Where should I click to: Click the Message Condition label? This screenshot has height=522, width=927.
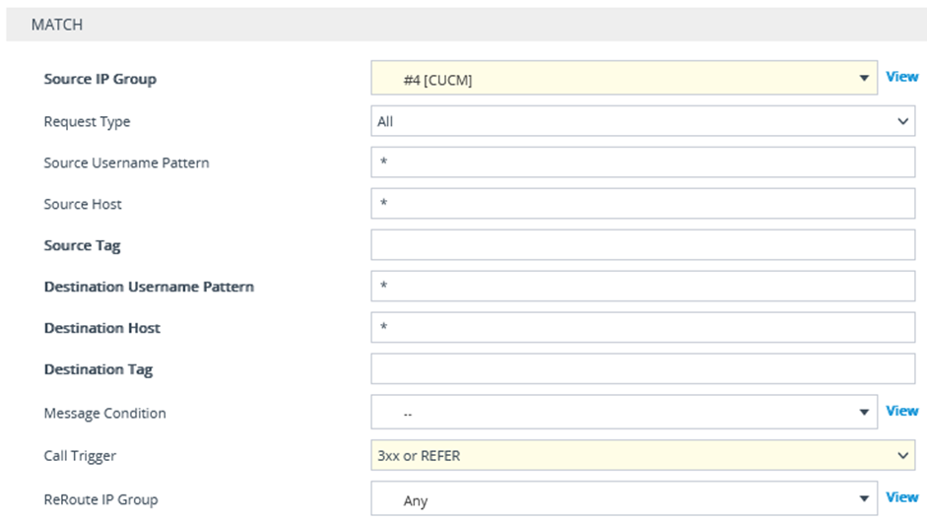click(x=104, y=414)
